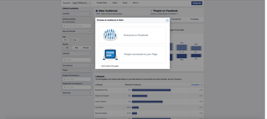
Task: Click the crowd illustration for Everyone on Facebook
Action: coord(110,35)
